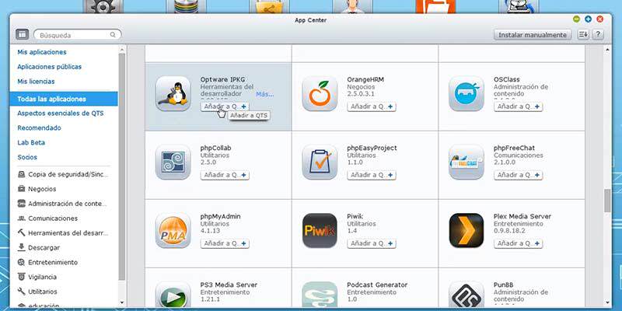Click the PunBB app icon
This screenshot has height=311, width=622.
(x=466, y=295)
